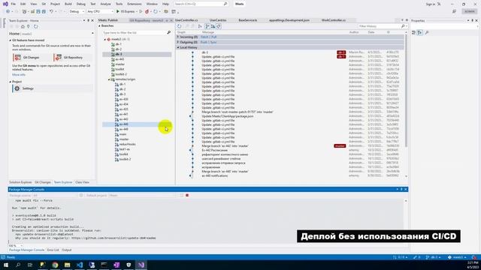This screenshot has width=481, height=270.
Task: Select local branch toolkit-2
Action: click(121, 74)
